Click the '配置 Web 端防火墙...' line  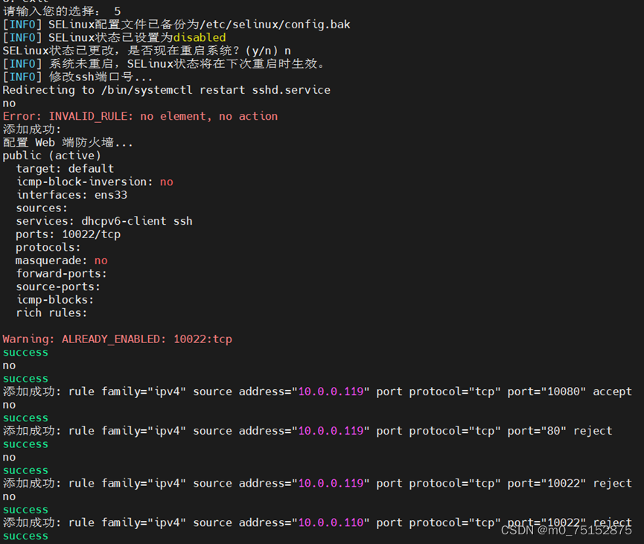pos(68,143)
